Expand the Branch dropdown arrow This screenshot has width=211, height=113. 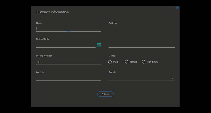(172, 78)
